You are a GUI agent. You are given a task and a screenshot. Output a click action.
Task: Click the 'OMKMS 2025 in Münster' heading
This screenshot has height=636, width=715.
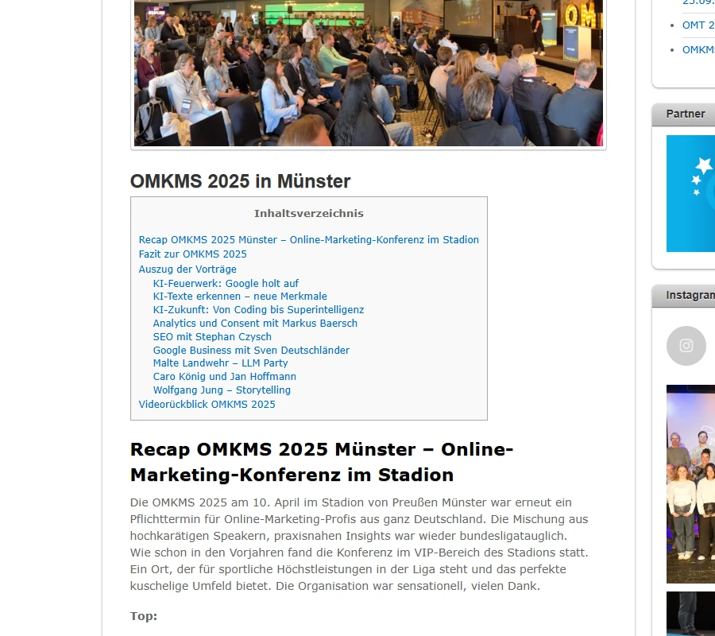(240, 181)
